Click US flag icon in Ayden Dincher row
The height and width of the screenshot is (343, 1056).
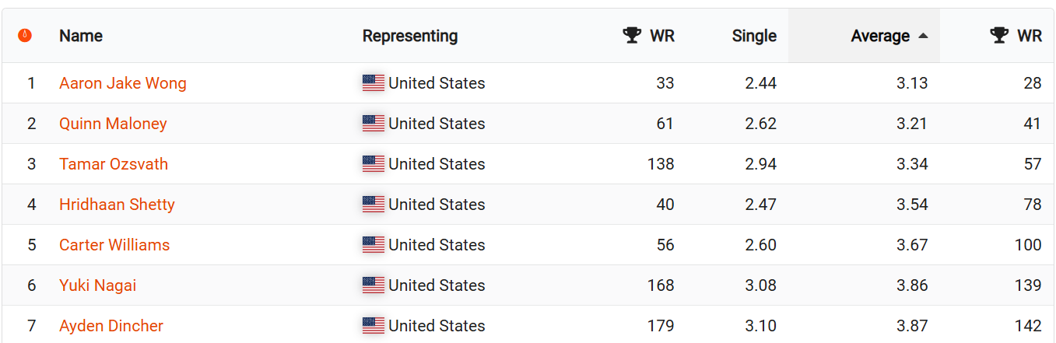click(374, 326)
